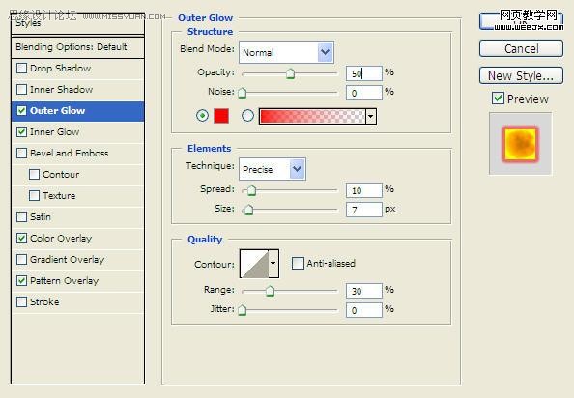The height and width of the screenshot is (398, 574).
Task: Enable the Stroke checkbox
Action: 21,301
